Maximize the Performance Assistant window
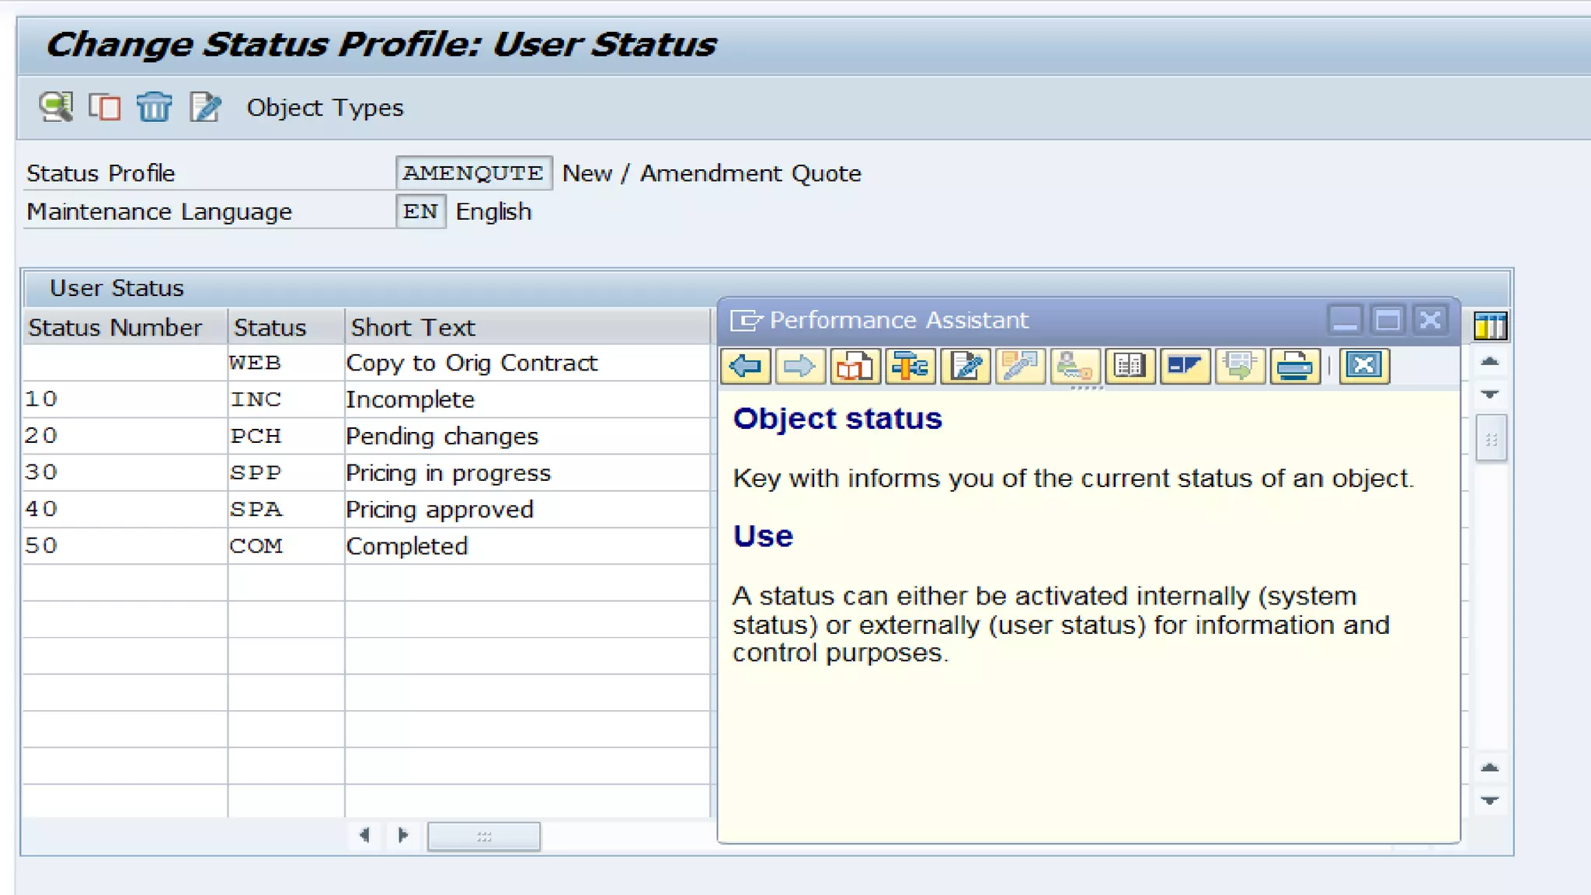The image size is (1591, 895). tap(1387, 320)
